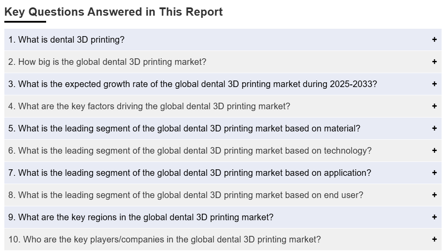442x252 pixels.
Task: Click question 5 text about material segment
Action: pyautogui.click(x=184, y=128)
